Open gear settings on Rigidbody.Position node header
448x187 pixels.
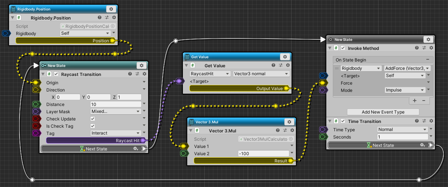pos(111,9)
